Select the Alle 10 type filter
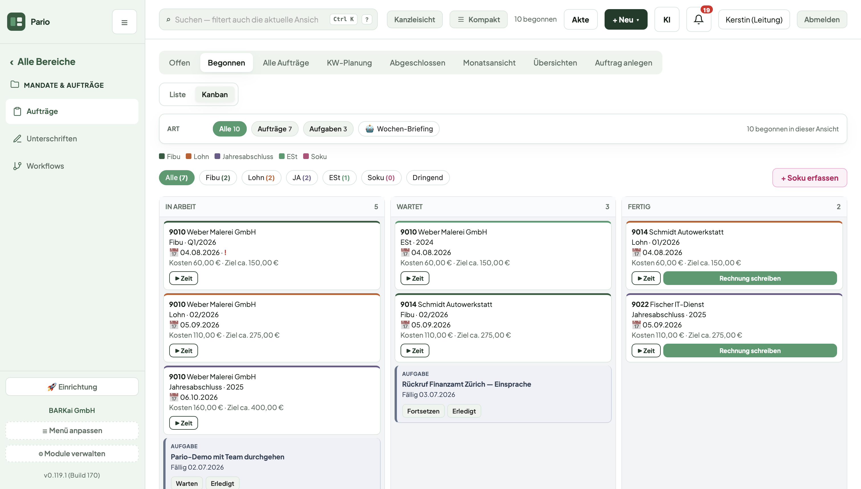This screenshot has height=489, width=861. click(x=230, y=129)
